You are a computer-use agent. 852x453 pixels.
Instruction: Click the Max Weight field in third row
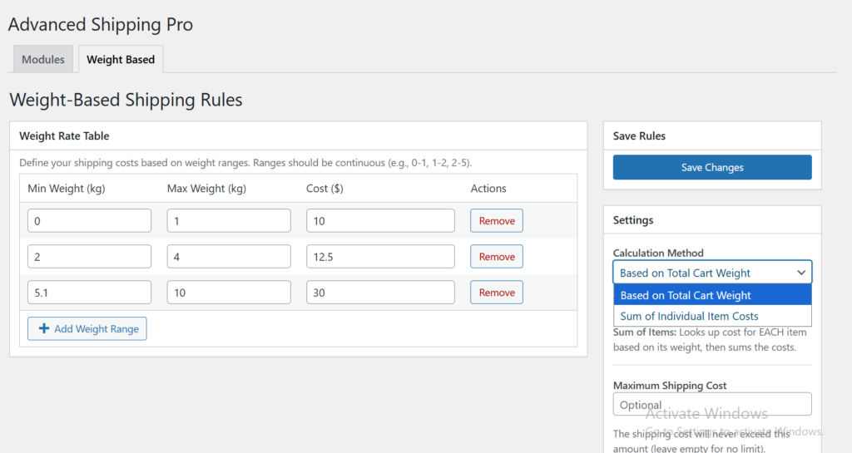click(229, 293)
